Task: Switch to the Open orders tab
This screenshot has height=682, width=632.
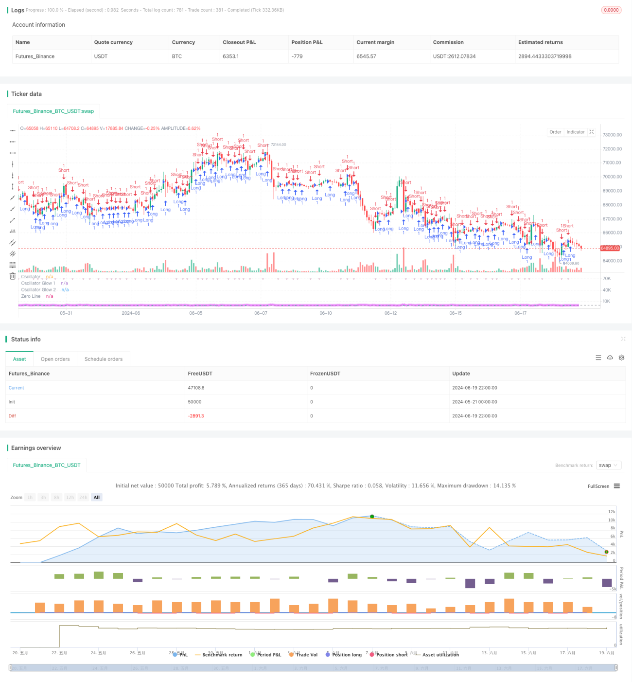Action: pyautogui.click(x=55, y=359)
